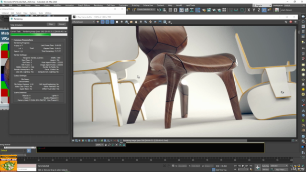Image resolution: width=306 pixels, height=172 pixels.
Task: Click the white alpha channel circle icon
Action: coord(117,22)
